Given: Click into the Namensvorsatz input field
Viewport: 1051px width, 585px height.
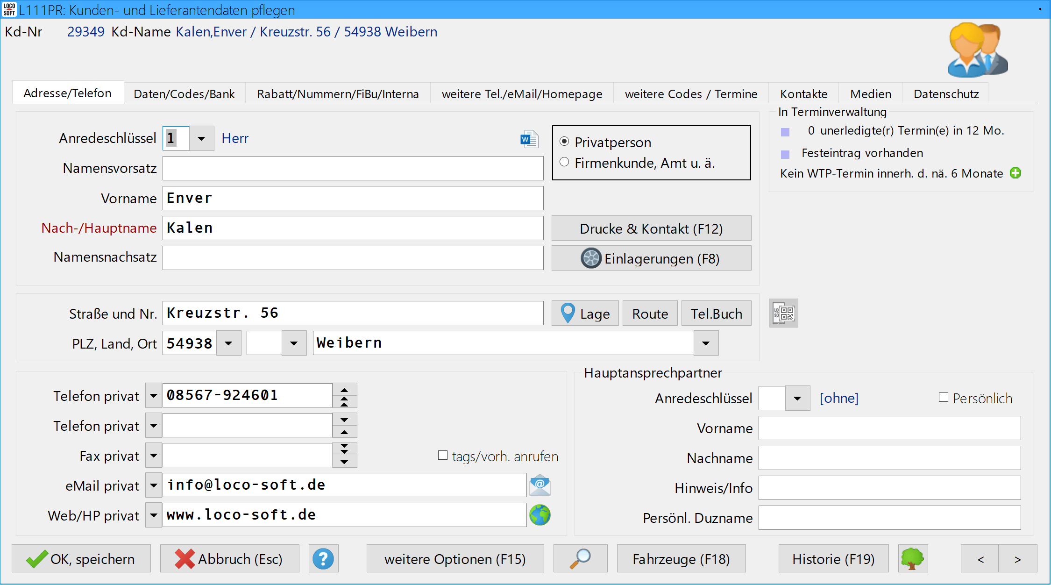Looking at the screenshot, I should pyautogui.click(x=353, y=168).
